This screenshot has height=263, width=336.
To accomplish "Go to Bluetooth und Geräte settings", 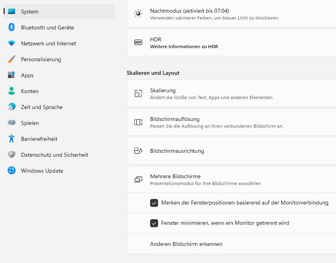I will (59, 27).
